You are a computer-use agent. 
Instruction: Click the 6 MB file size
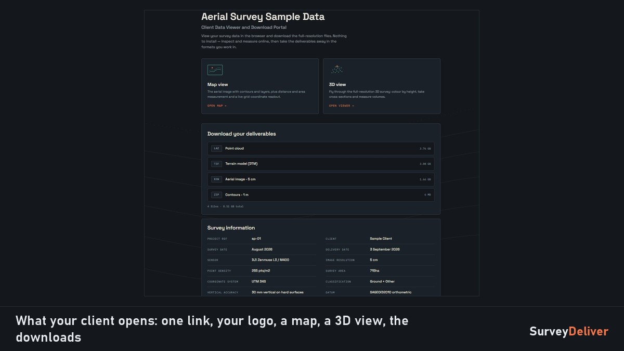427,195
